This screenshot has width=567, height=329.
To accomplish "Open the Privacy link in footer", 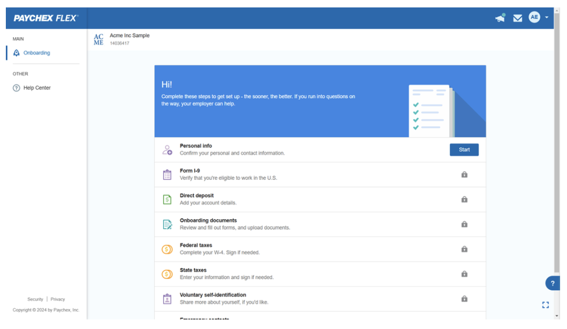I will tap(57, 299).
